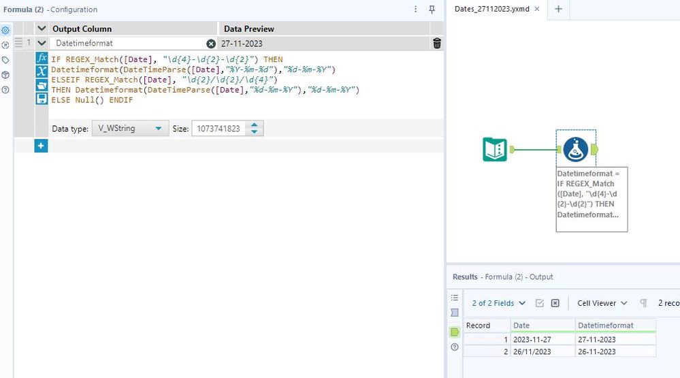680x378 pixels.
Task: Open the Data type V_WString dropdown
Action: (x=130, y=129)
